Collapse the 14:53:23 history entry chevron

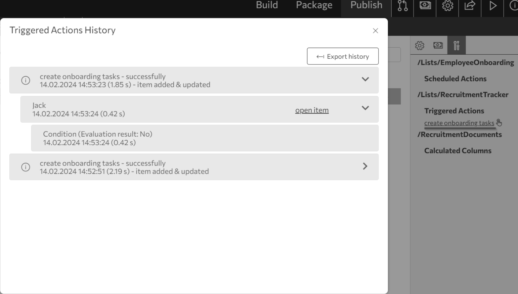click(x=365, y=80)
